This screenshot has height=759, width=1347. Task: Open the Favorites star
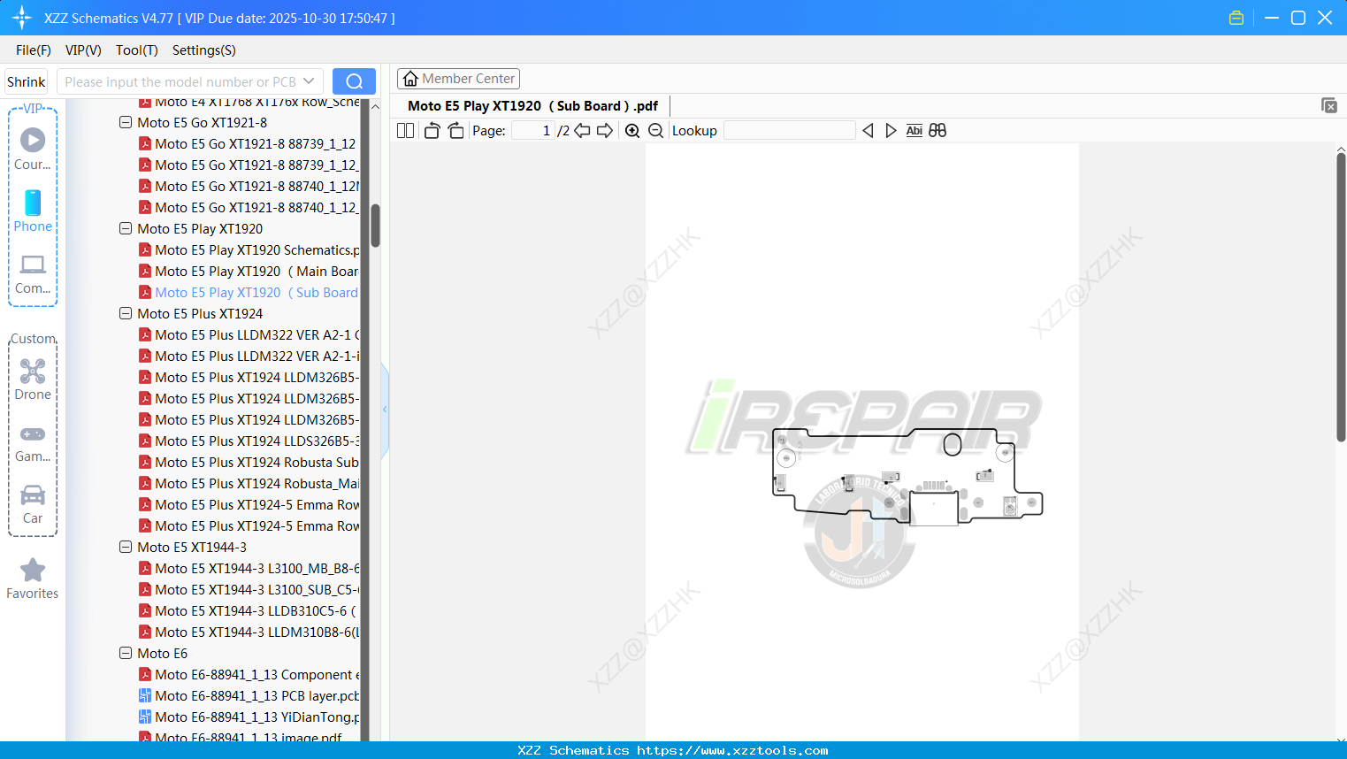(x=33, y=579)
